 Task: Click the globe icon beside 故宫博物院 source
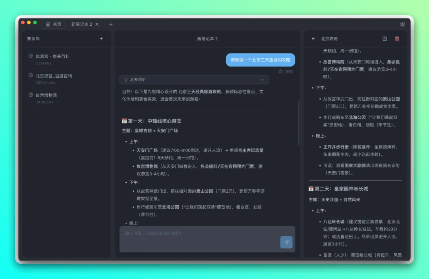[x=31, y=95]
